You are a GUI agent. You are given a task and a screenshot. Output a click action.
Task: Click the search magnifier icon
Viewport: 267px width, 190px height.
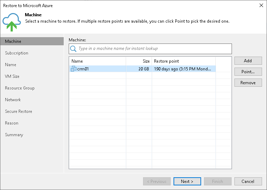(73, 48)
